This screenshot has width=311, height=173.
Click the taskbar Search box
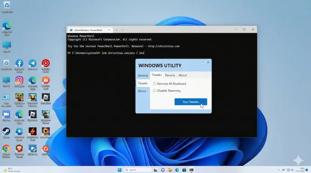138,170
